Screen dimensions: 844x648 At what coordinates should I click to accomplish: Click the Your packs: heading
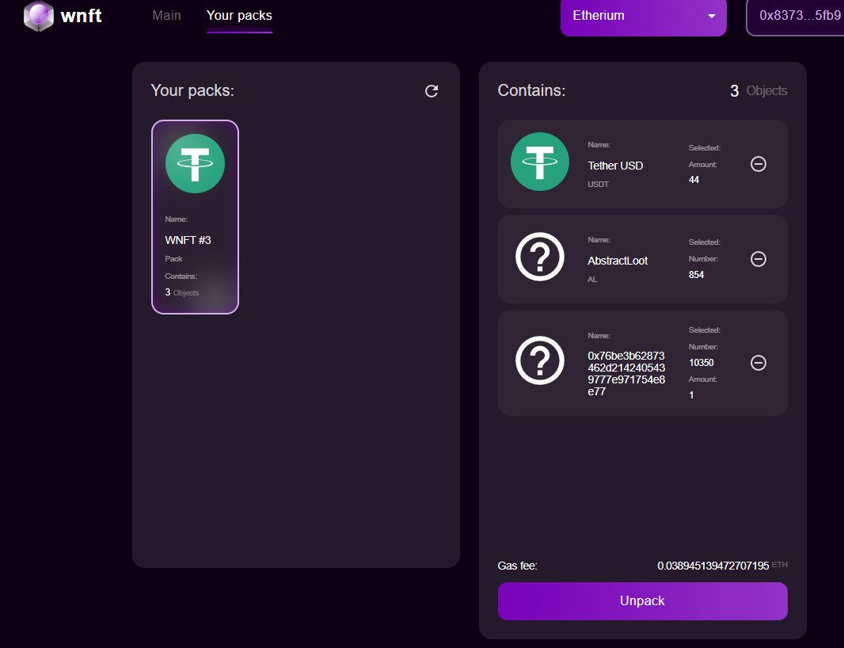192,90
